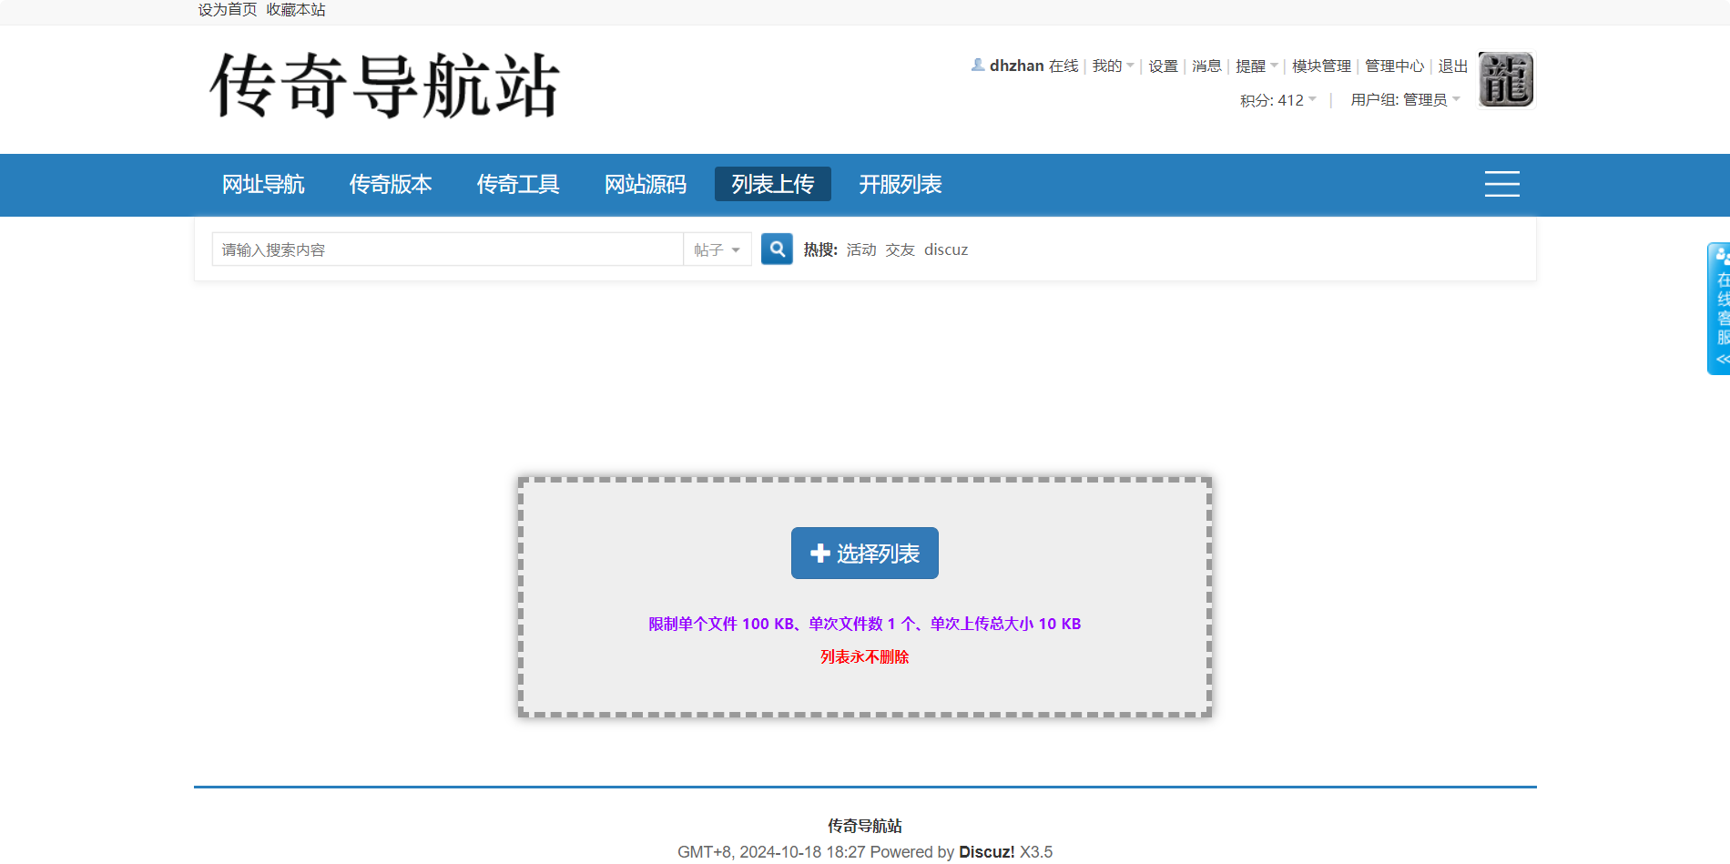The height and width of the screenshot is (864, 1730).
Task: Focus the search content input field
Action: 447,249
